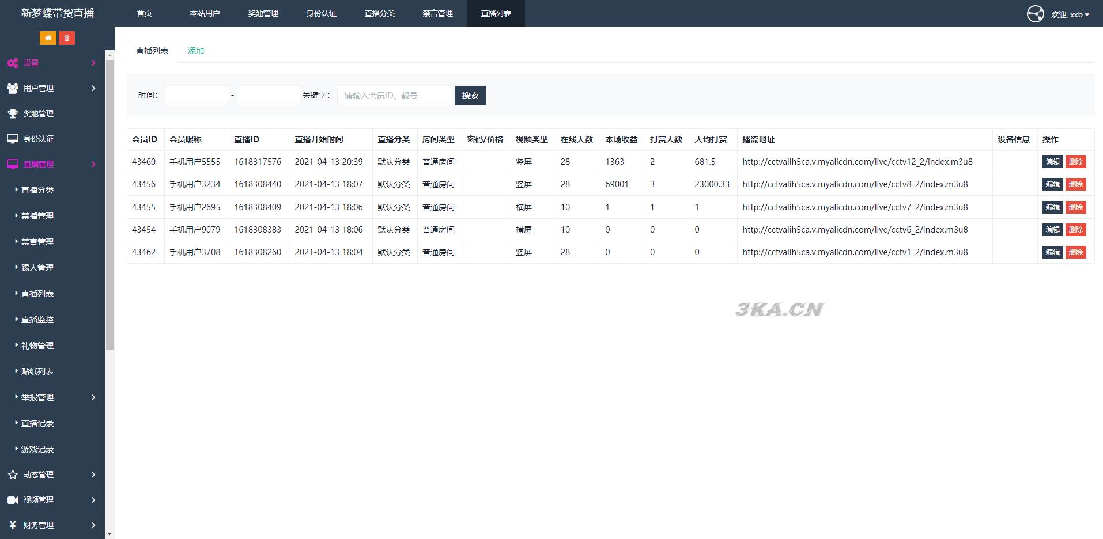Click the users icon beside 用户管理
The height and width of the screenshot is (539, 1103).
pyautogui.click(x=13, y=88)
